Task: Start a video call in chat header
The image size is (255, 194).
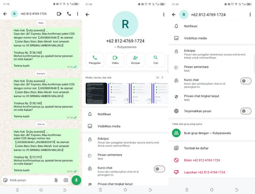Action: coord(59,14)
